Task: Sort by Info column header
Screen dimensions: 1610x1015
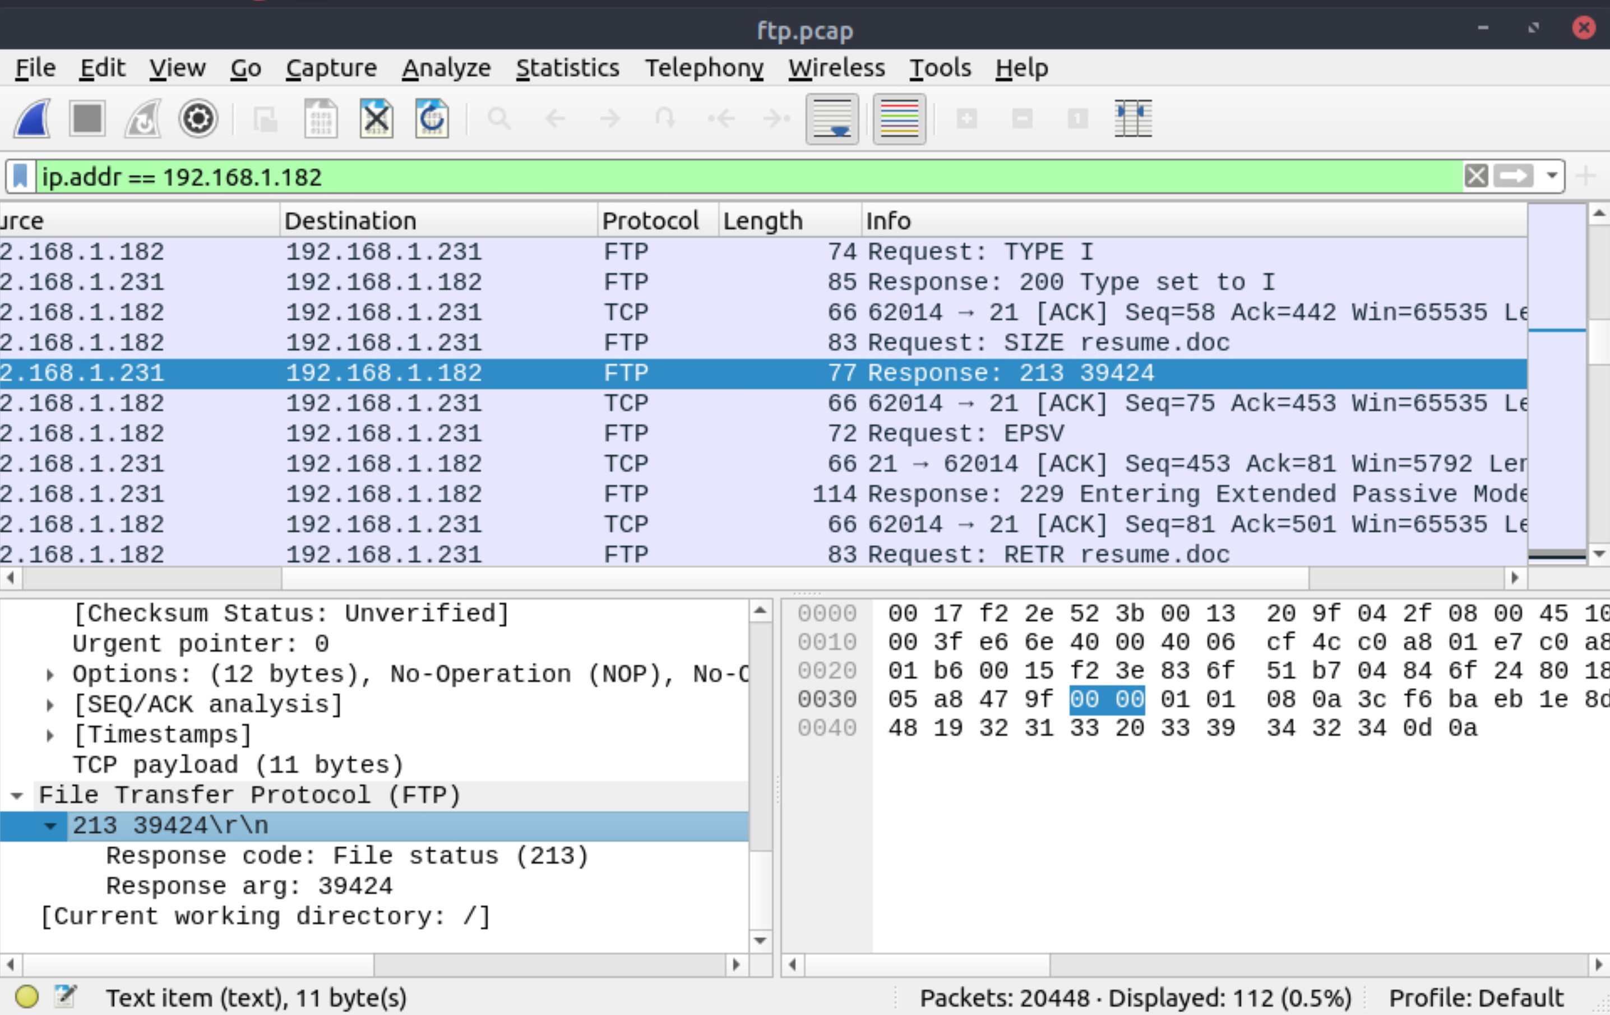Action: coord(1194,220)
